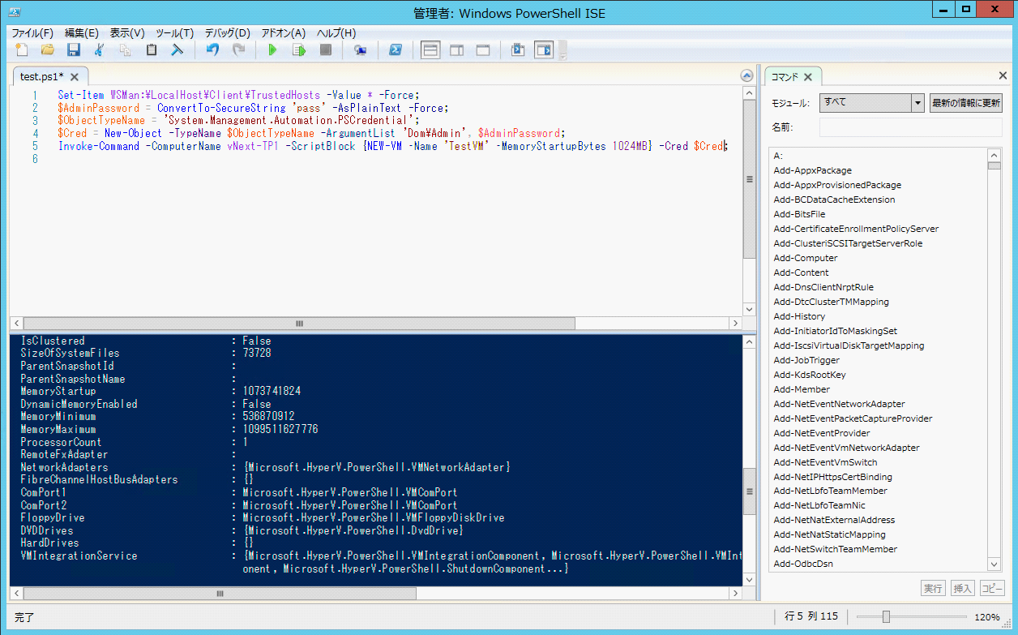Redo the last undone edit

pos(238,50)
